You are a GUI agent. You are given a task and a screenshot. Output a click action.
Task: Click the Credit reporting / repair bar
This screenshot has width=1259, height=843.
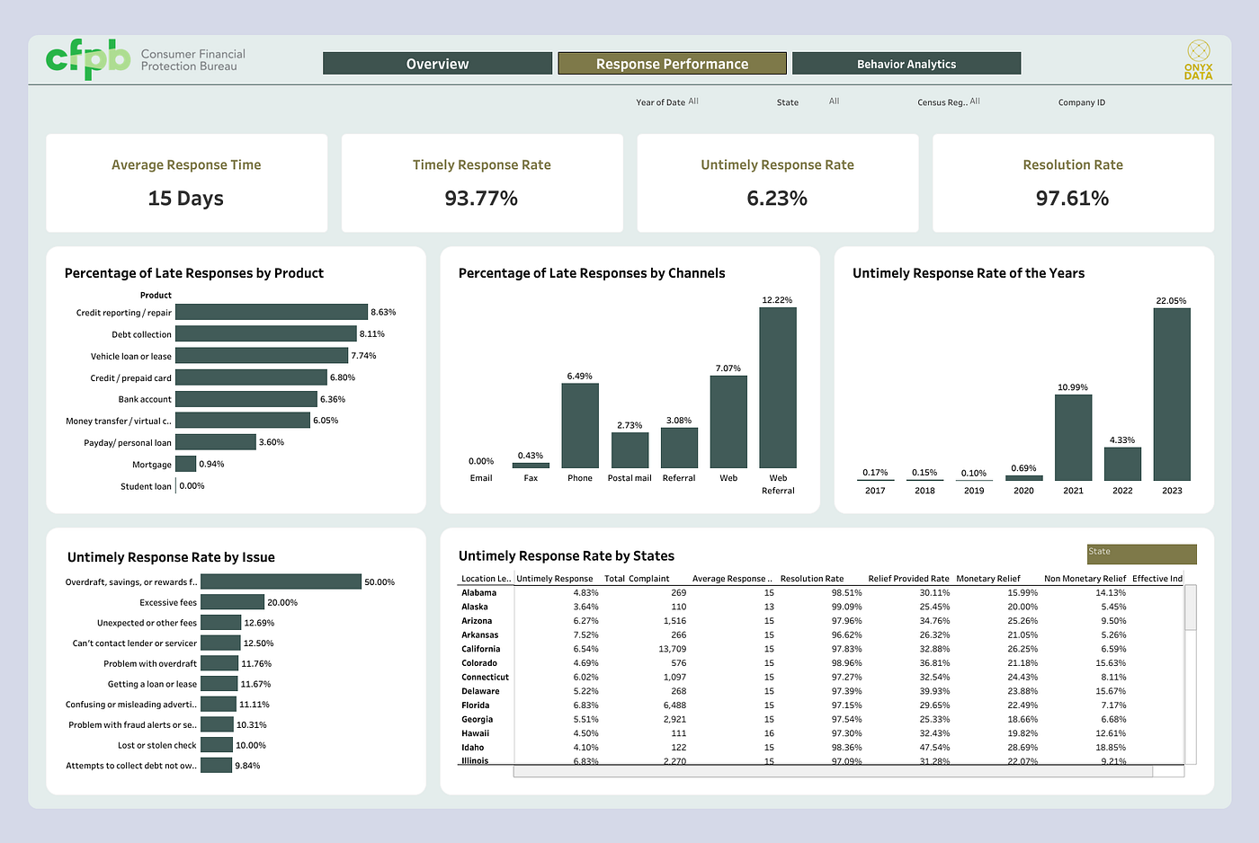(x=272, y=312)
